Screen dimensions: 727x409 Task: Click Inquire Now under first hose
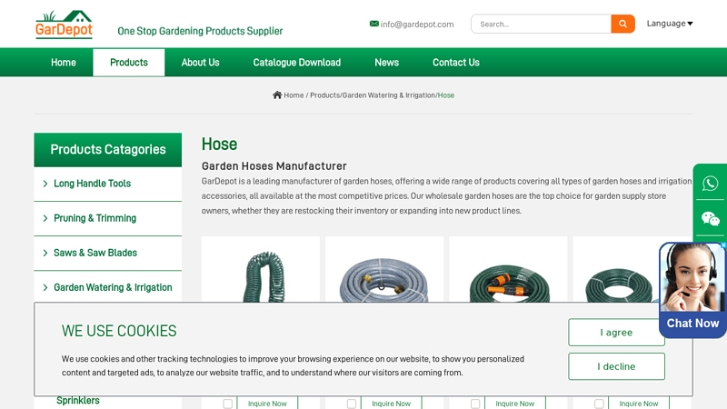click(x=267, y=404)
